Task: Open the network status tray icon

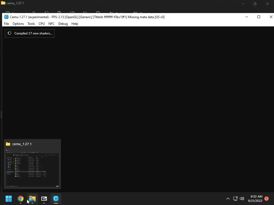Action: (x=235, y=199)
